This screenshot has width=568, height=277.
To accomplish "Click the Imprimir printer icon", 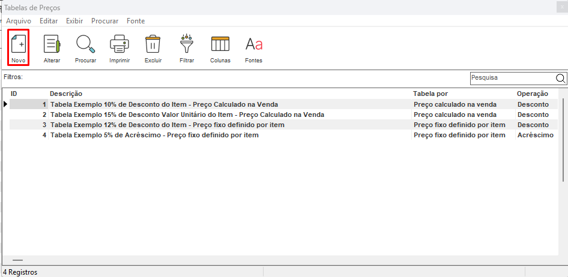I will tap(119, 48).
